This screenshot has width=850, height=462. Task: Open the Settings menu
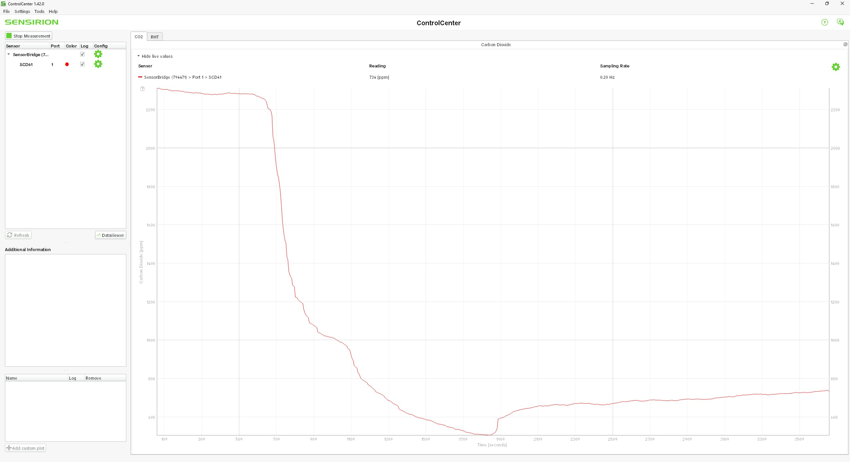(22, 11)
